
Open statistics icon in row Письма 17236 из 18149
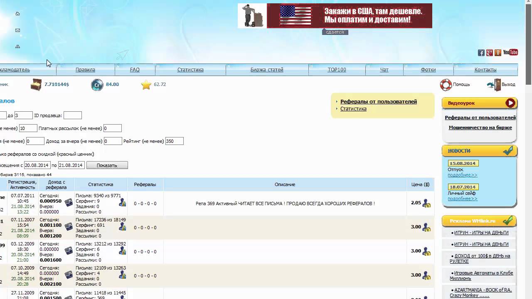[x=122, y=226]
